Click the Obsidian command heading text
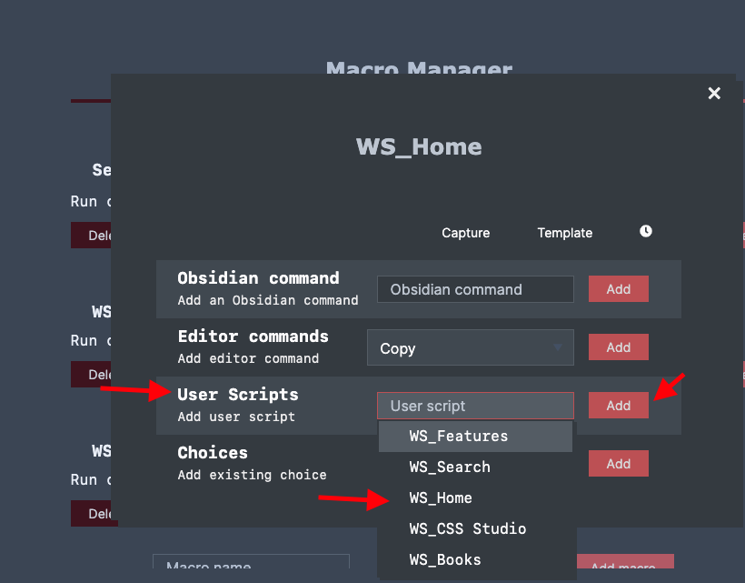Screen dimensions: 745x583 [x=258, y=277]
